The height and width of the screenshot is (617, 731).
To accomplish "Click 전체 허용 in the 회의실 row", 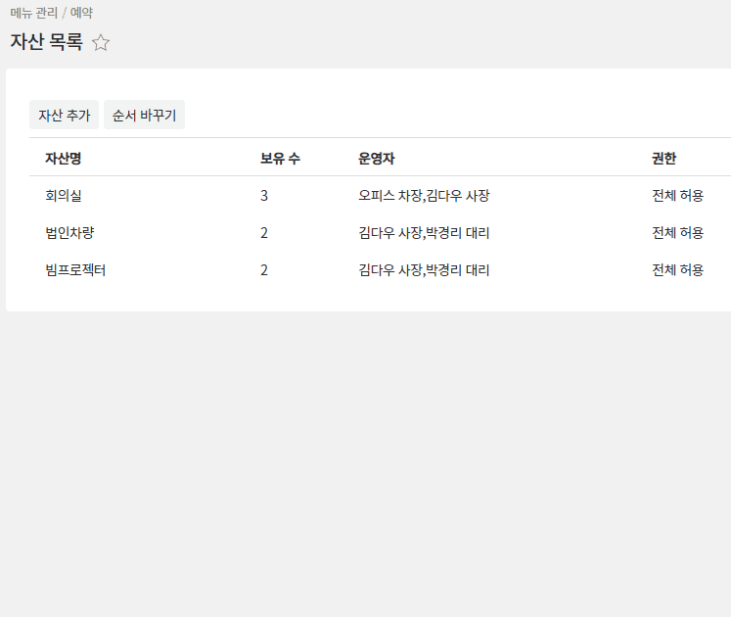I will point(677,196).
